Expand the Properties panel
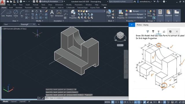The width and height of the screenshot is (185, 104). pyautogui.click(x=131, y=21)
